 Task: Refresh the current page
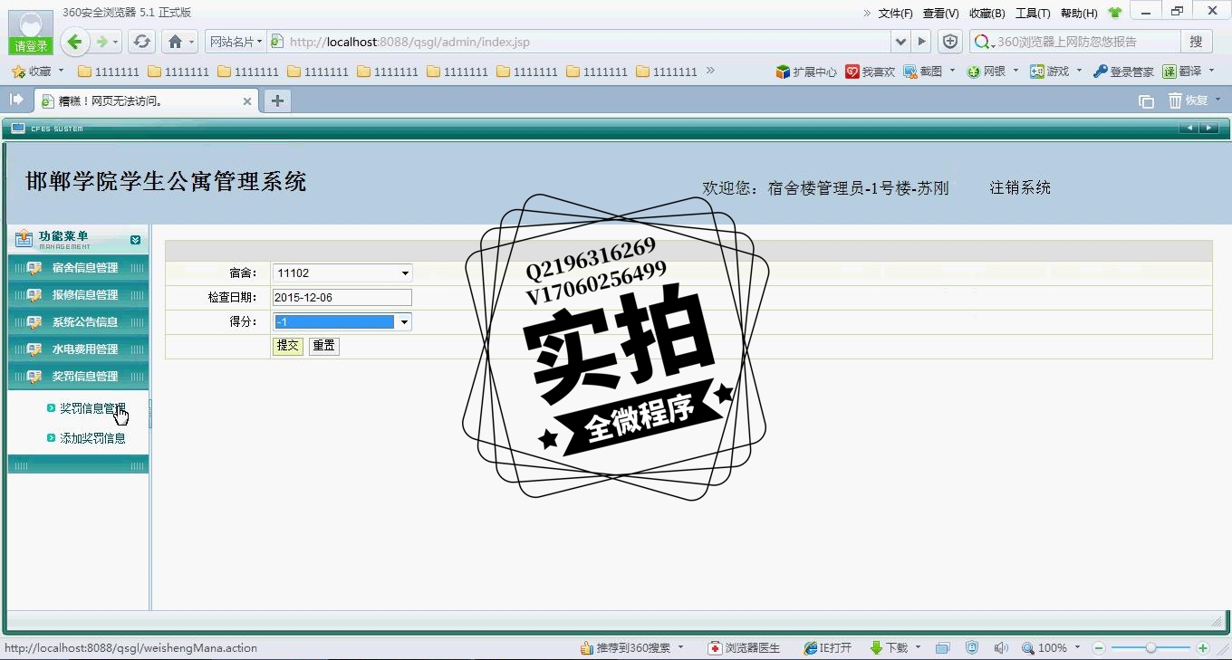point(141,42)
